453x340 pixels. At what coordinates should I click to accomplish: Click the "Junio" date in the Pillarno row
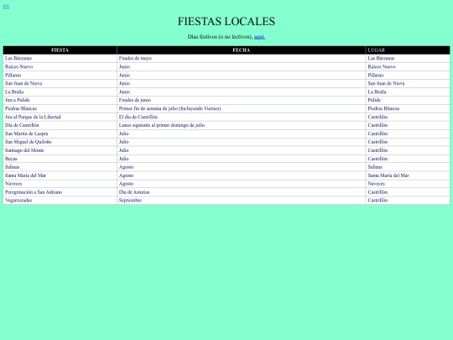pos(124,76)
